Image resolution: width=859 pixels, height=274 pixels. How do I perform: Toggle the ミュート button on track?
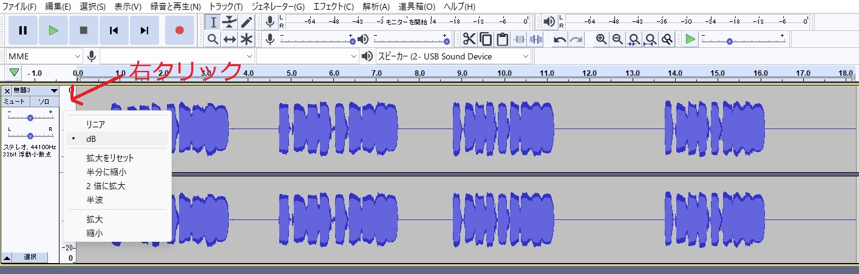click(x=15, y=102)
